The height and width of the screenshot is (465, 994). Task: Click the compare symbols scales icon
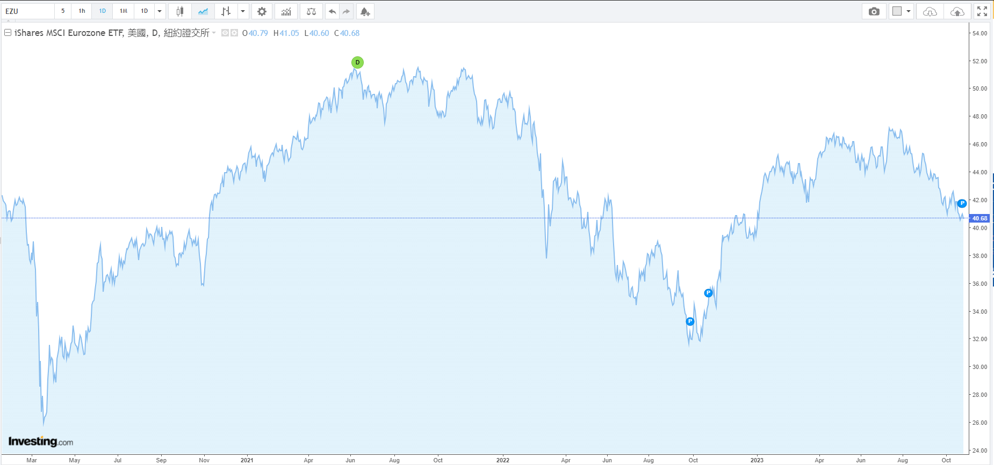(311, 11)
